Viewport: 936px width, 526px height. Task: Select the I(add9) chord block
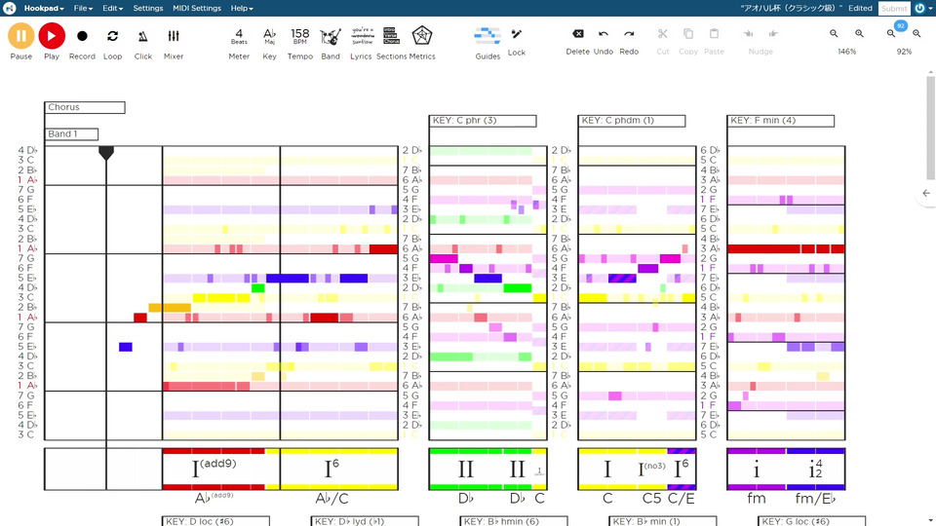214,470
